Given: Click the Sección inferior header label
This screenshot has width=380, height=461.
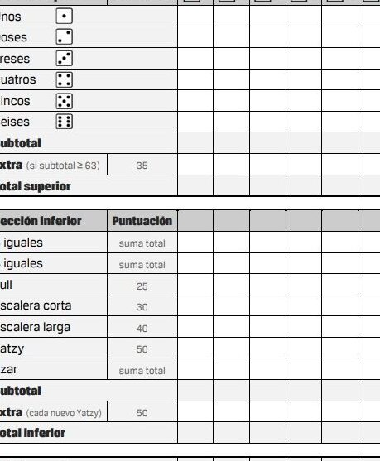Looking at the screenshot, I should (x=41, y=221).
